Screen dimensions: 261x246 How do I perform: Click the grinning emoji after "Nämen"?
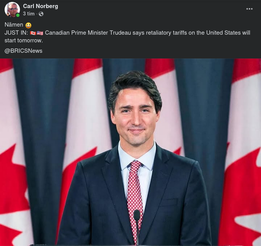[28, 25]
